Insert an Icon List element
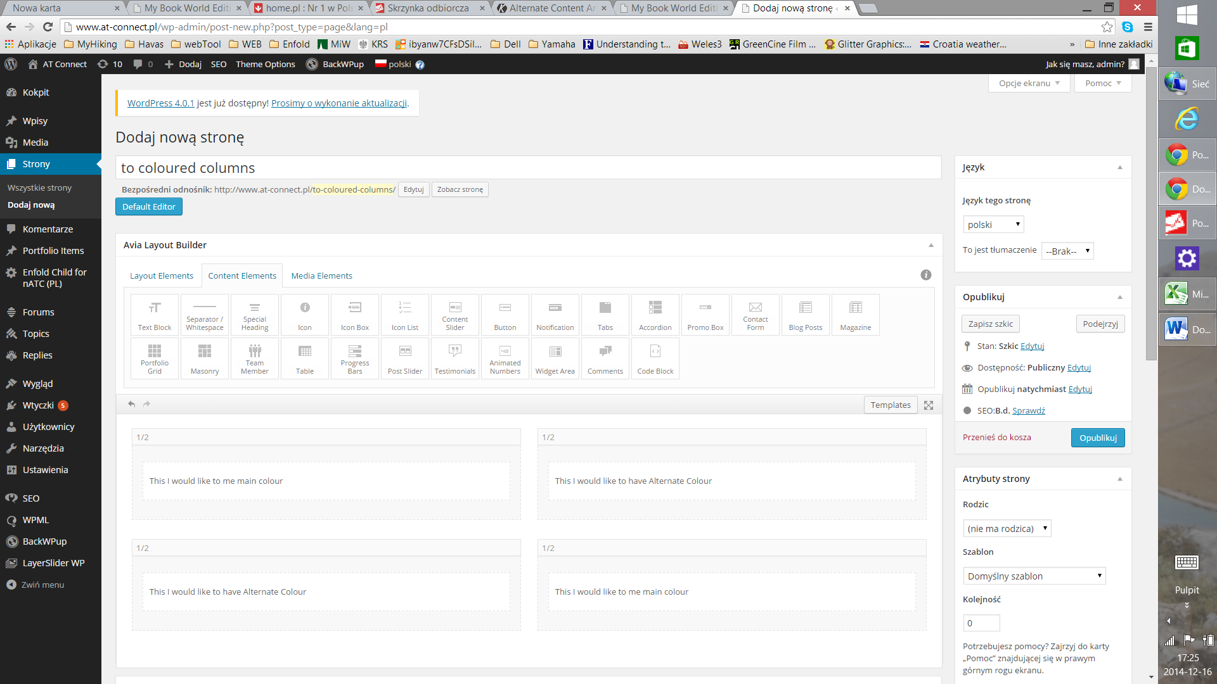1217x684 pixels. pyautogui.click(x=405, y=315)
